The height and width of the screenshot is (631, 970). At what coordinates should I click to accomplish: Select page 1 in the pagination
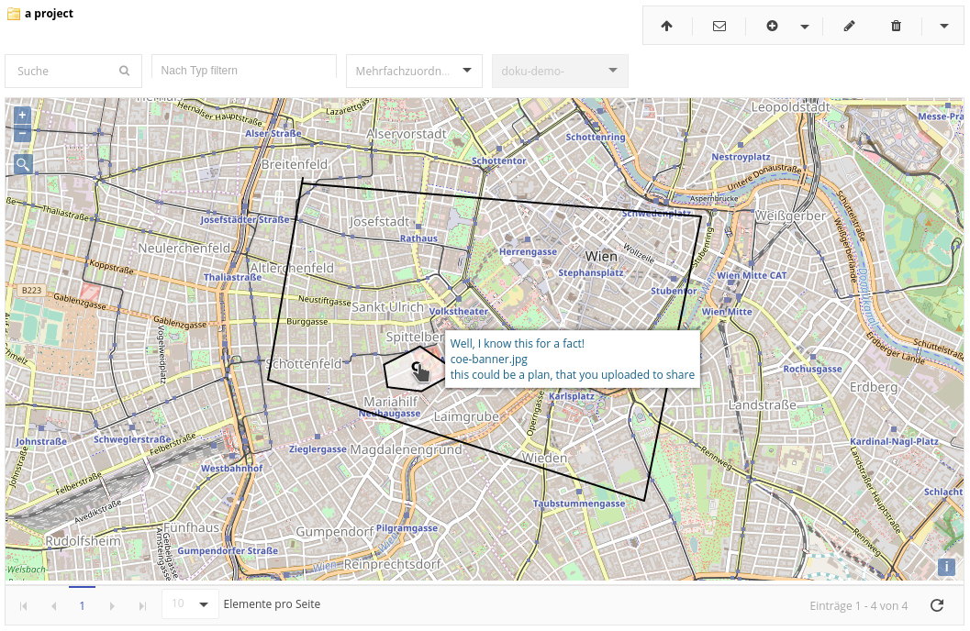[x=82, y=605]
